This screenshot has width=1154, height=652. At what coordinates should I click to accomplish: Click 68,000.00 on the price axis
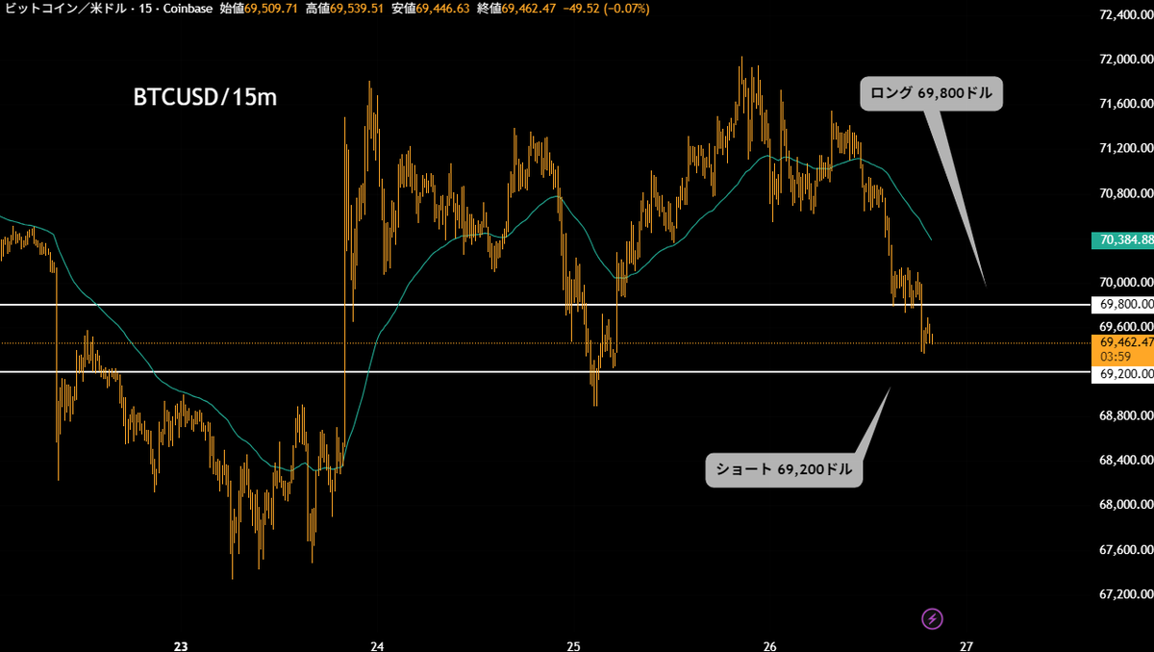click(1125, 505)
